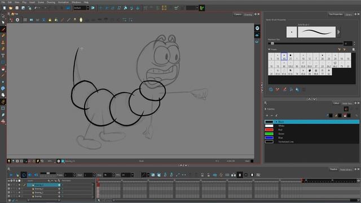Toggle the white solo square in timeline header

tap(19, 180)
